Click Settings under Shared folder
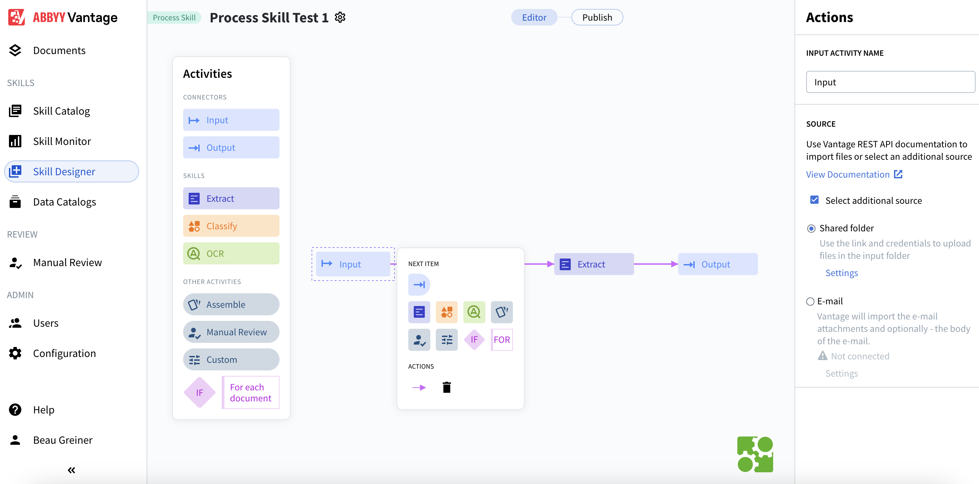Viewport: 979px width, 484px height. [x=841, y=273]
